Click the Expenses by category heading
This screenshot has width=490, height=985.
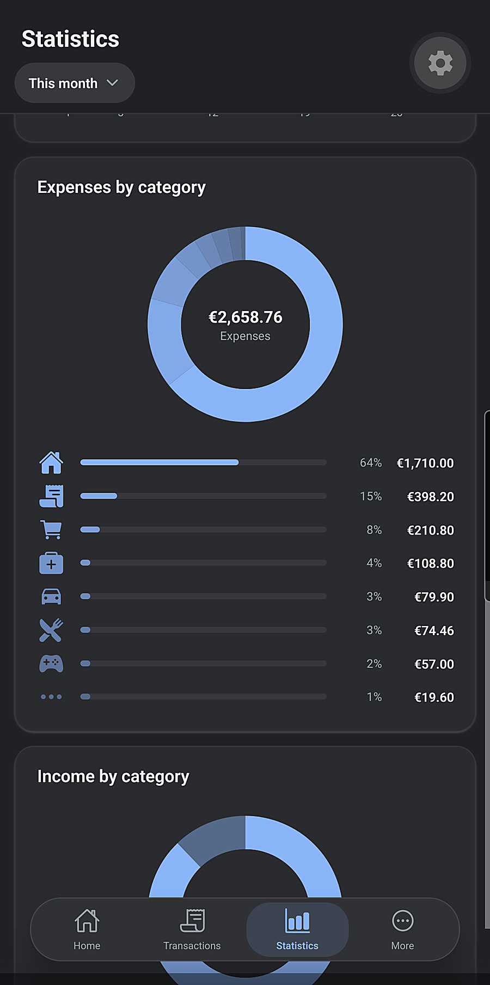point(121,187)
